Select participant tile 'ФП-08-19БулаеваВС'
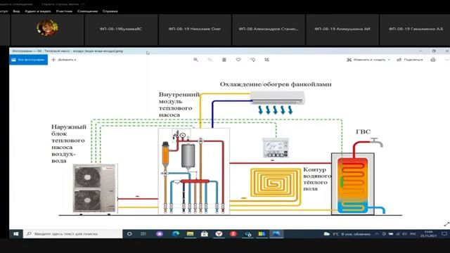Image resolution: width=450 pixels, height=253 pixels. click(121, 30)
